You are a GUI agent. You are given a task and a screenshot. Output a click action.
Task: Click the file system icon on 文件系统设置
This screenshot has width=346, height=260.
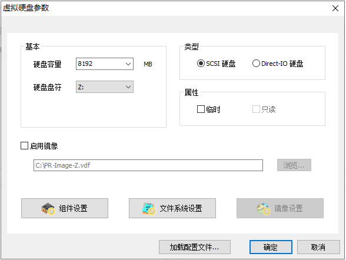coord(148,209)
